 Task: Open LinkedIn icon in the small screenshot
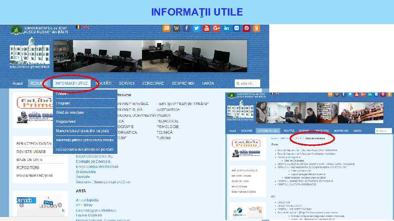pos(370,95)
